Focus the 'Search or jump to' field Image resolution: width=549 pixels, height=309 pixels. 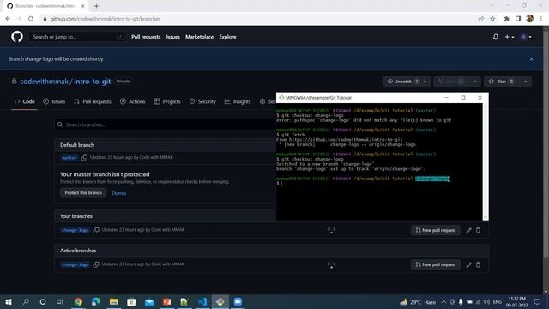coord(76,37)
